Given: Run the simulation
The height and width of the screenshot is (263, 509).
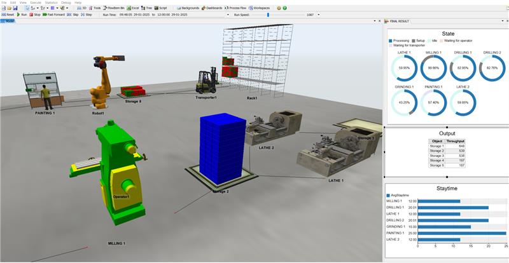Looking at the screenshot, I should tap(22, 15).
